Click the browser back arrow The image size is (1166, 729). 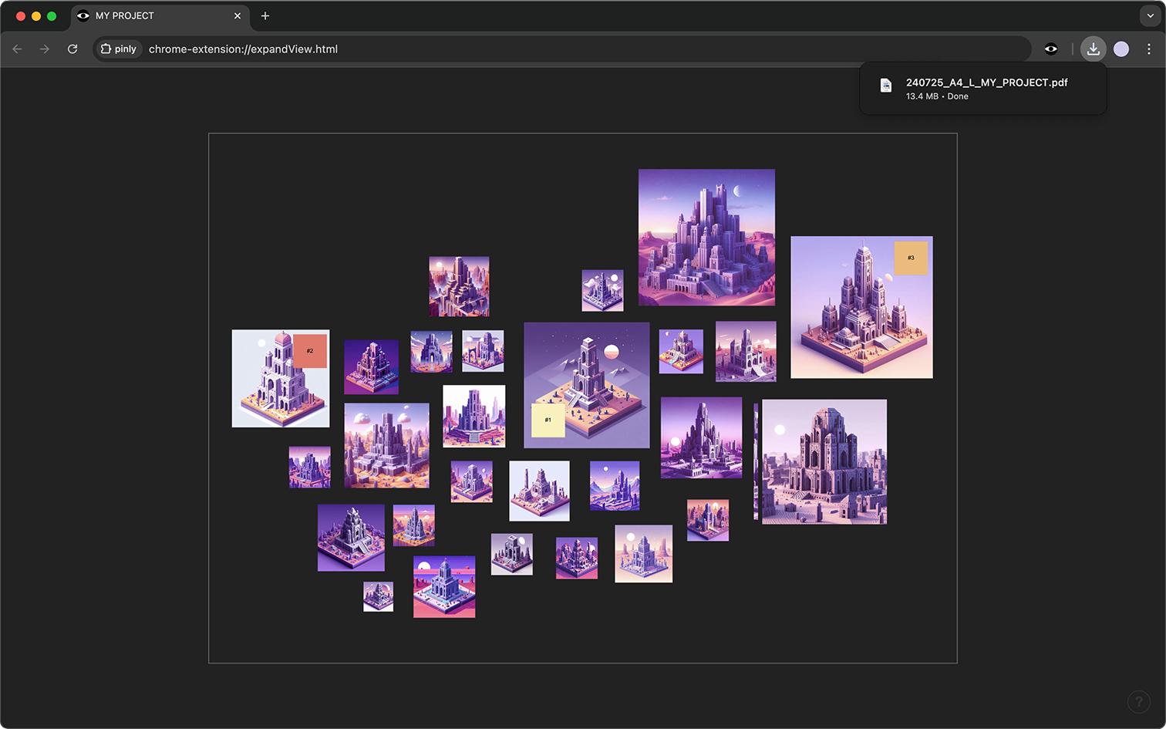point(17,49)
